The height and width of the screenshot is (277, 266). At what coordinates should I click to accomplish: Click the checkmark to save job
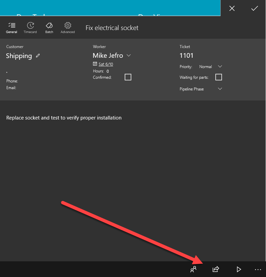[x=254, y=9]
